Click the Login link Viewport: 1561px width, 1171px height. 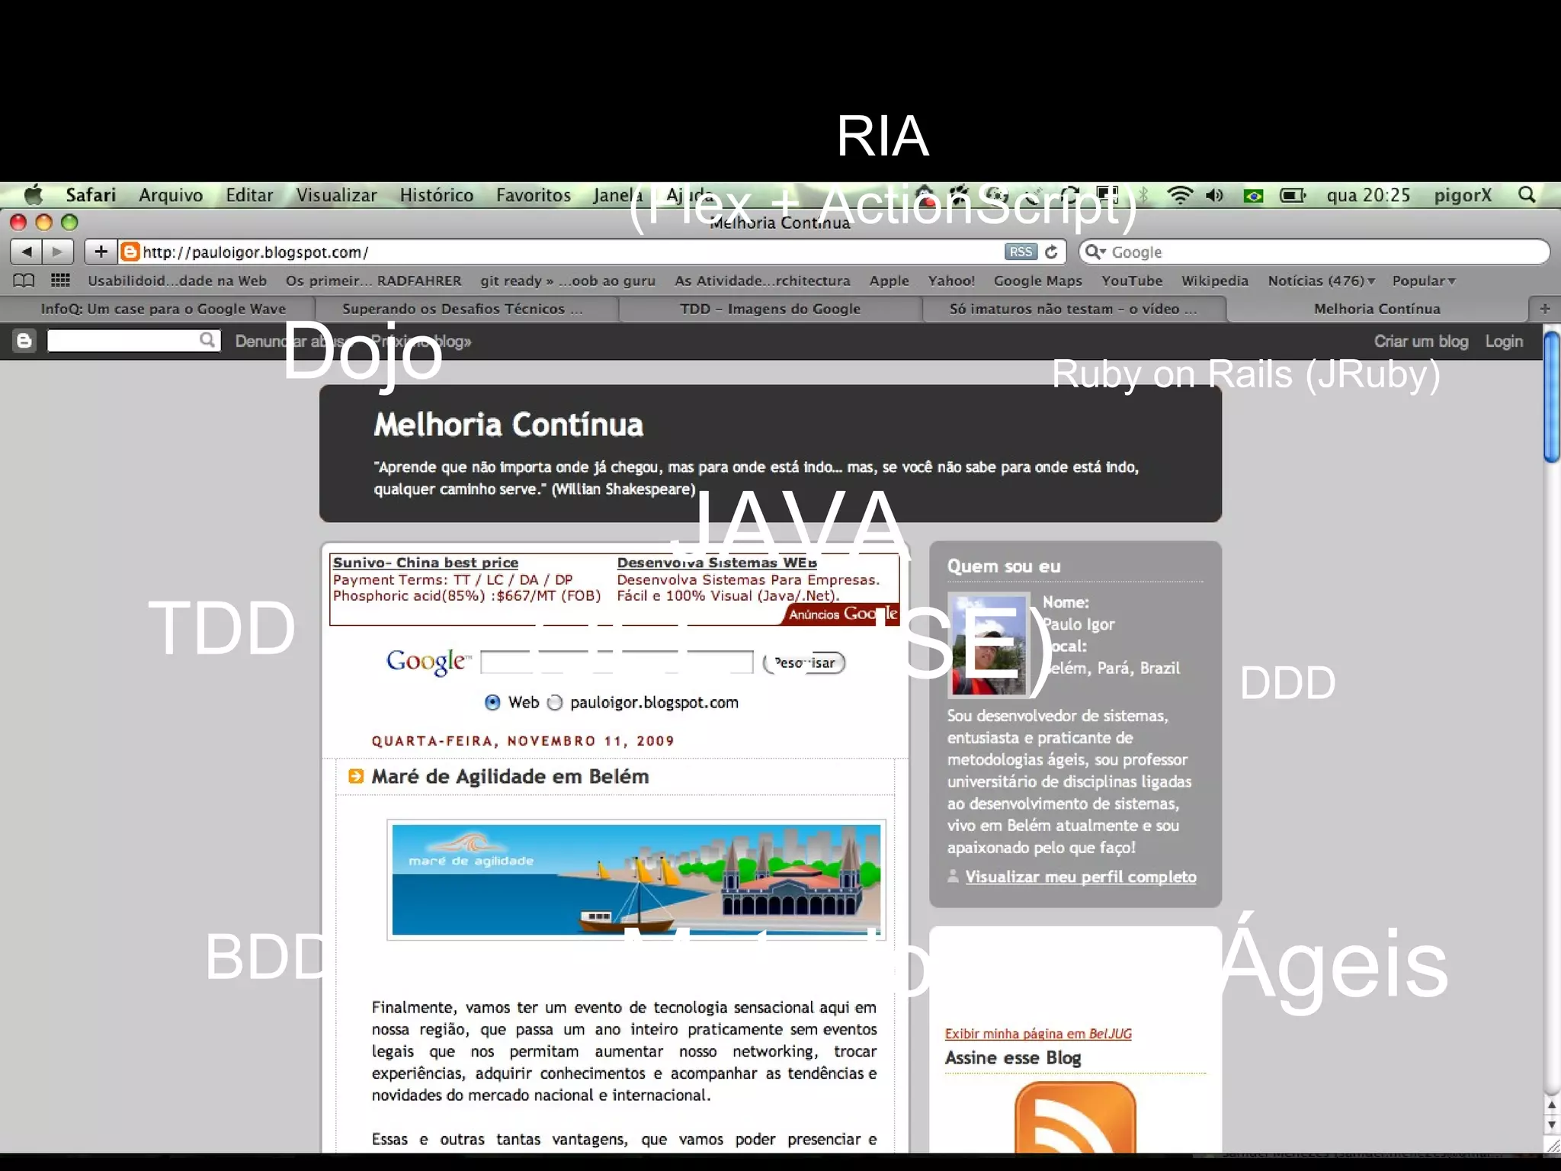click(x=1504, y=341)
